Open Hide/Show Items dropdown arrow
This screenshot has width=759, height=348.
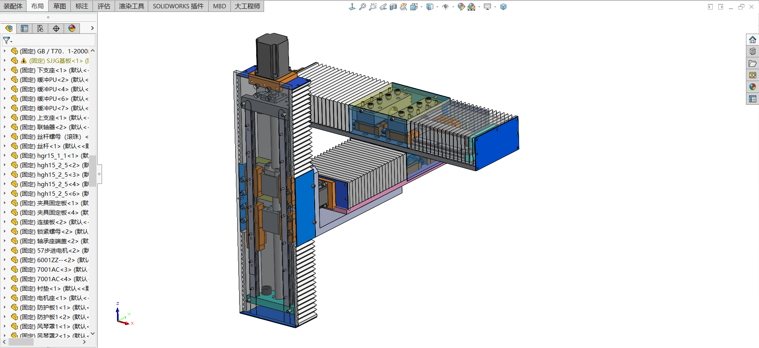453,7
